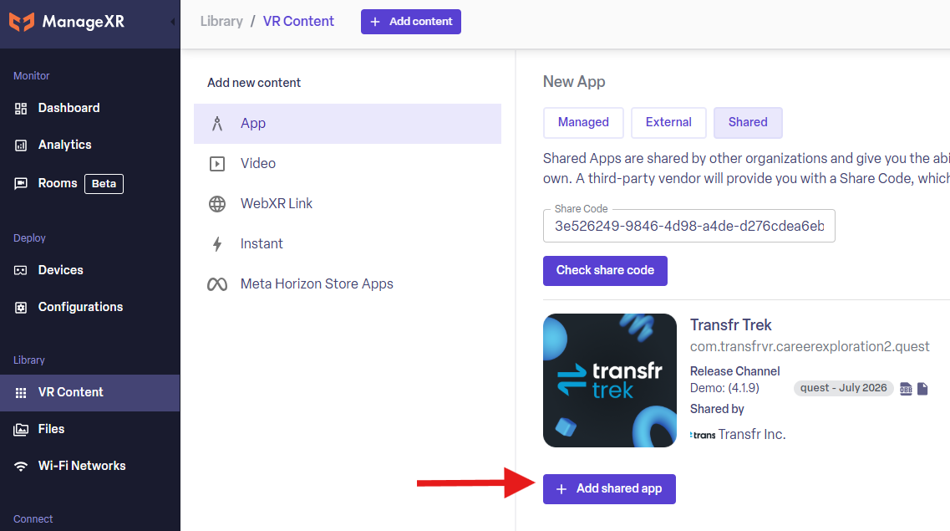Click the Deploy section heading
This screenshot has width=950, height=531.
pos(30,238)
